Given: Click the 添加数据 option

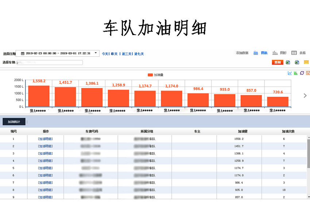Looking at the screenshot, I should pyautogui.click(x=242, y=53).
